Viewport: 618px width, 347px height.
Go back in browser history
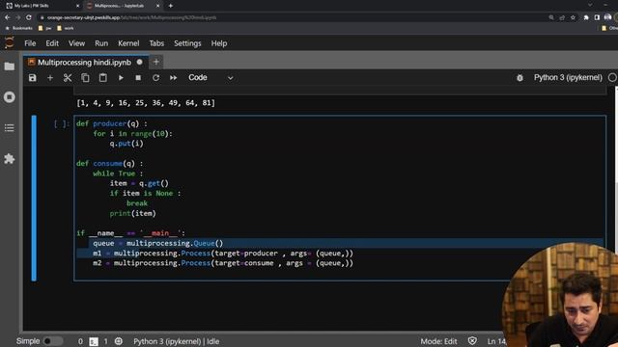[8, 17]
